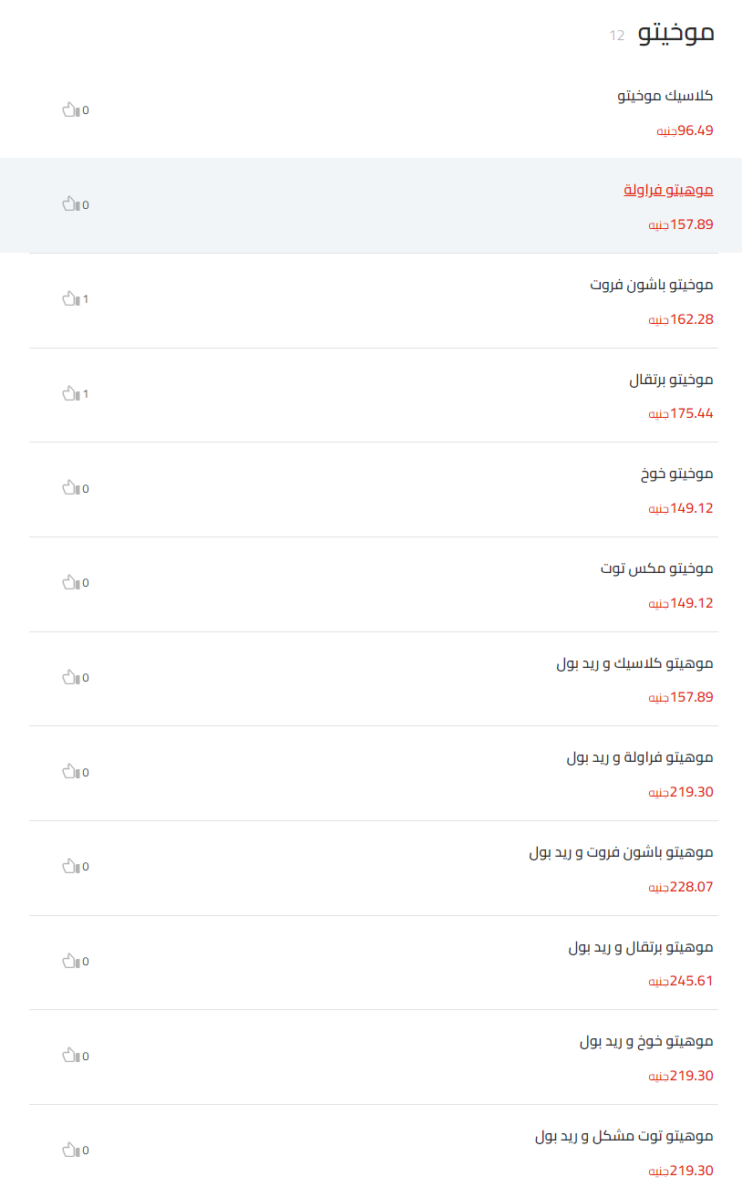
Task: Like موهيتو باشون فروت و ريد بول
Action: click(71, 866)
